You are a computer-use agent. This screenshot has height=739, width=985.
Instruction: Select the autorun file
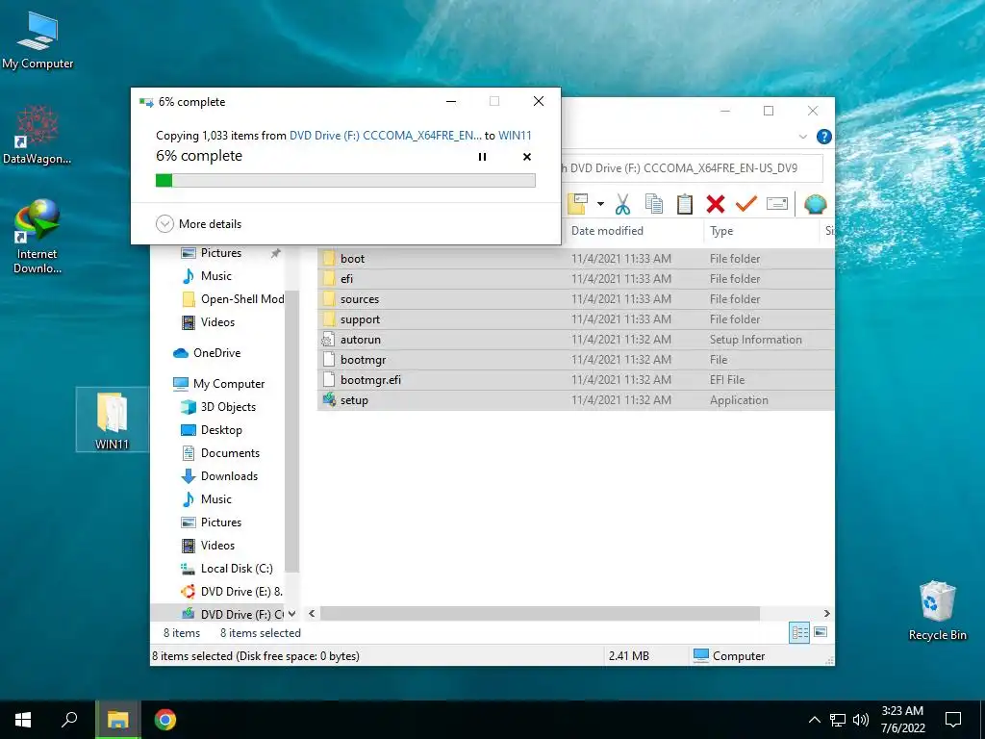tap(575, 340)
